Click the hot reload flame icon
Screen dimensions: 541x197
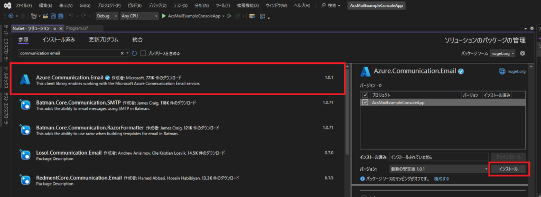click(x=237, y=16)
